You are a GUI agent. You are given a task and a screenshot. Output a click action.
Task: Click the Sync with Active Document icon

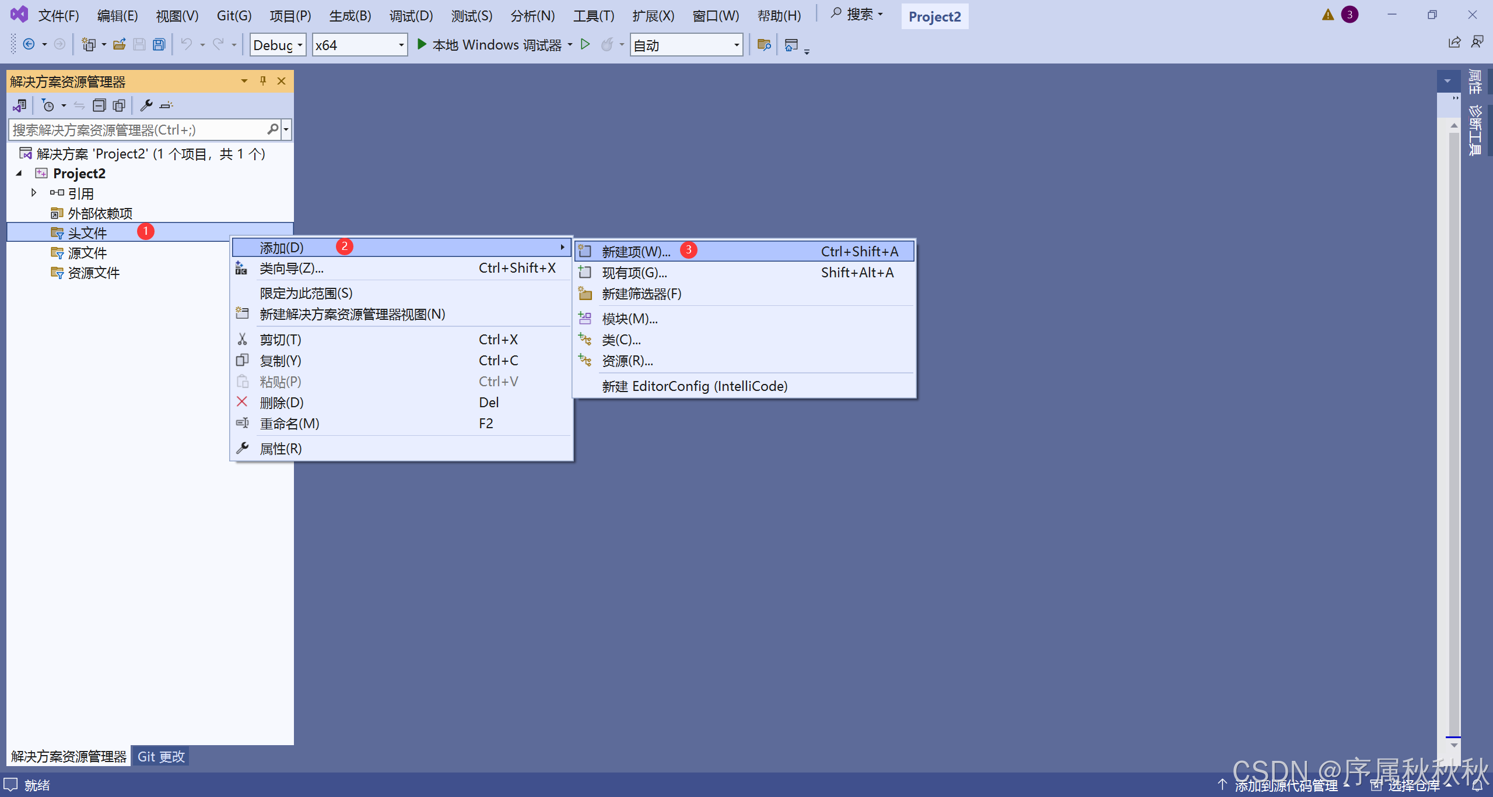coord(79,105)
